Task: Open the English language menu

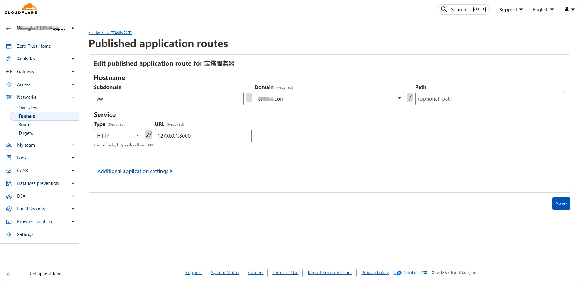Action: pos(543,9)
